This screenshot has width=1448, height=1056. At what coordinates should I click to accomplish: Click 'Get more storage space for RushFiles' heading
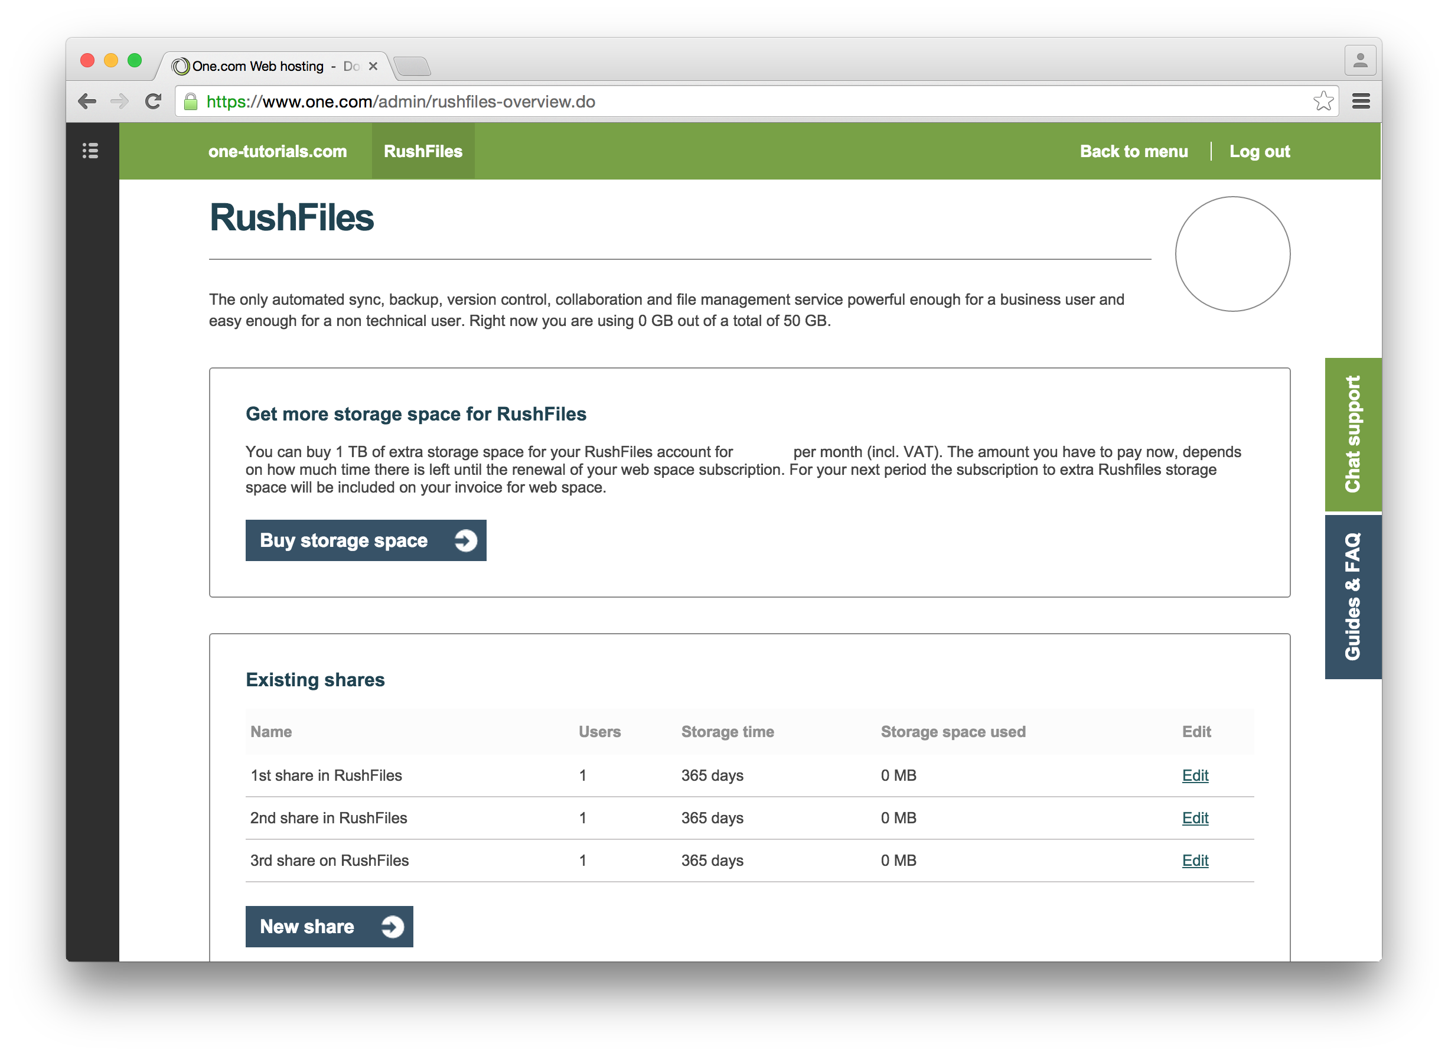[416, 414]
